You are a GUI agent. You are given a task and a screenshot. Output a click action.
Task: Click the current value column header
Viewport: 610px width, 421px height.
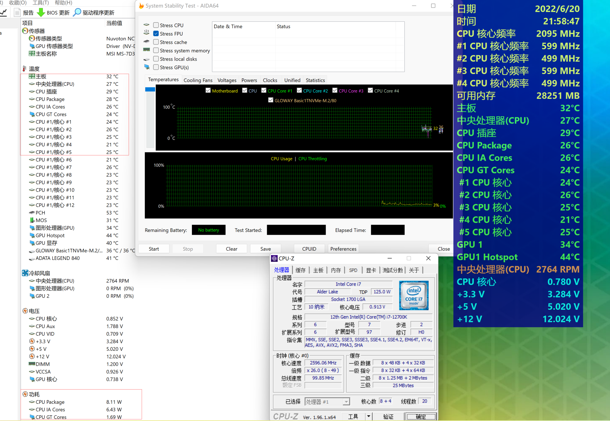[x=114, y=23]
